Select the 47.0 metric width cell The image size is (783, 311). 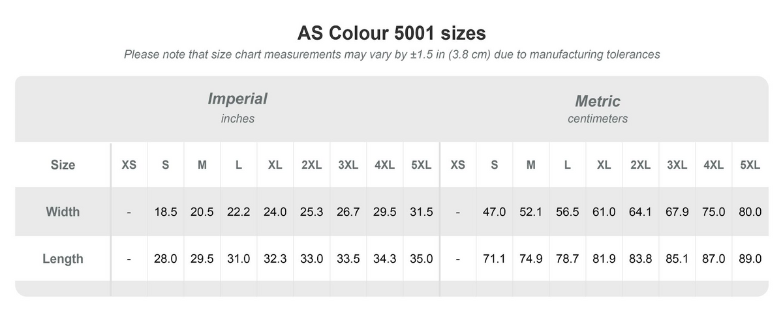tap(495, 212)
